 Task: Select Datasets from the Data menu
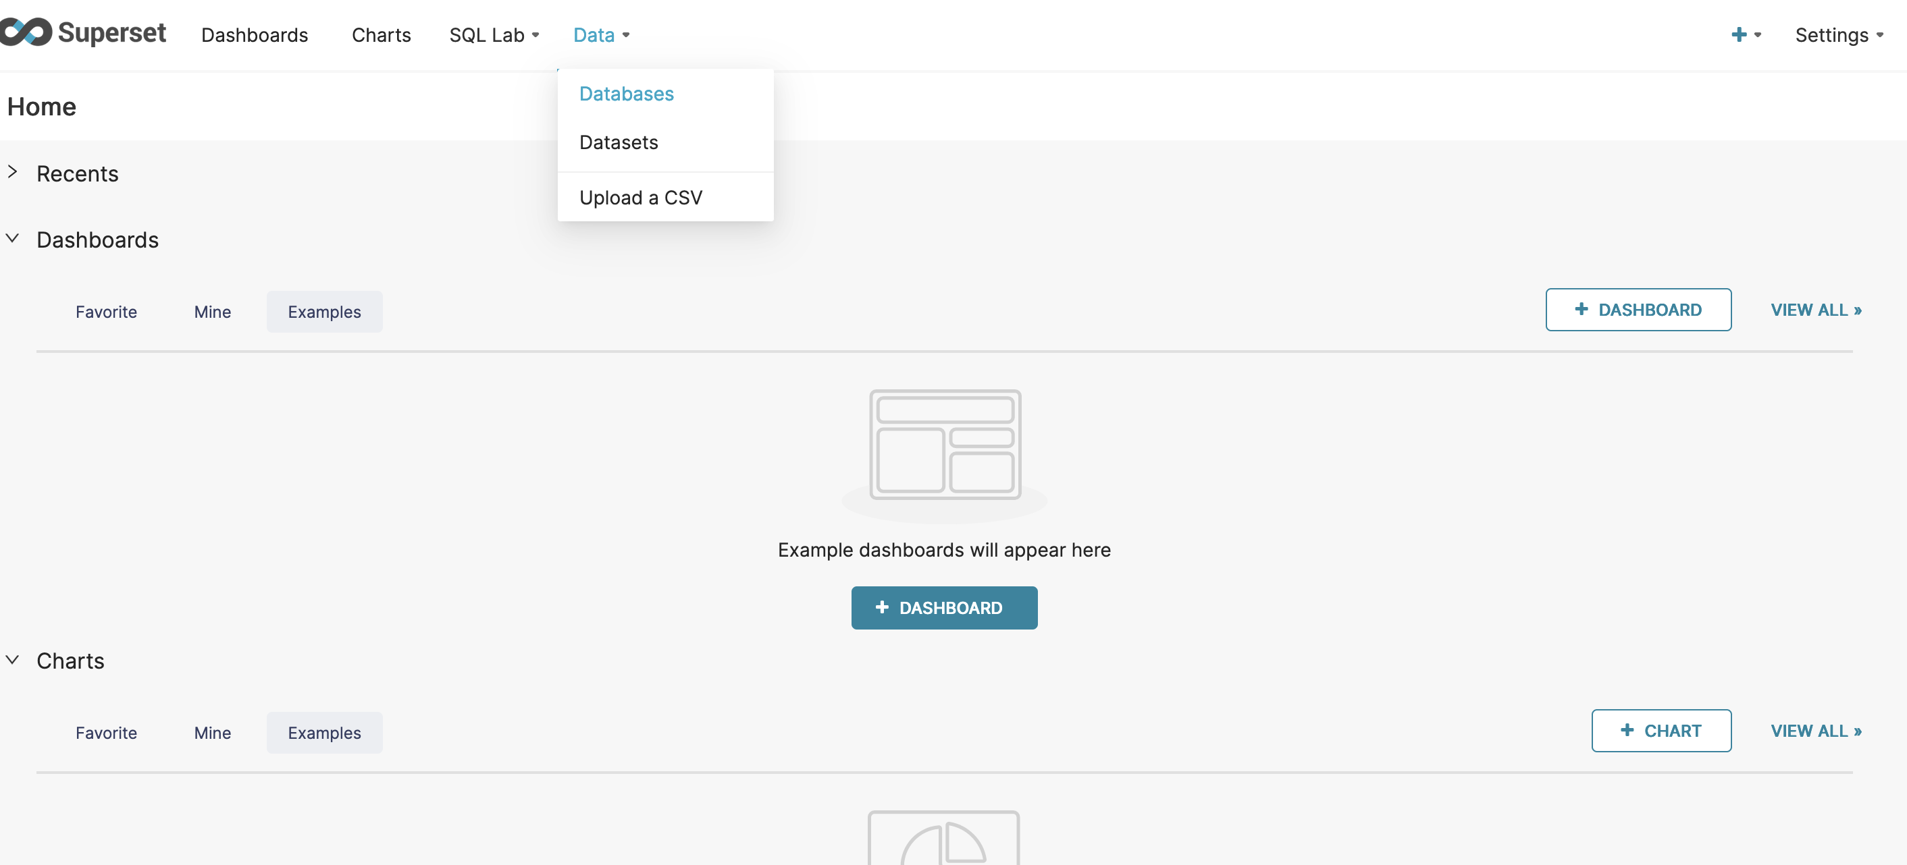(618, 142)
